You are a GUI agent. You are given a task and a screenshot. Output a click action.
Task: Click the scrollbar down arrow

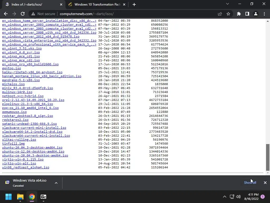click(x=268, y=173)
